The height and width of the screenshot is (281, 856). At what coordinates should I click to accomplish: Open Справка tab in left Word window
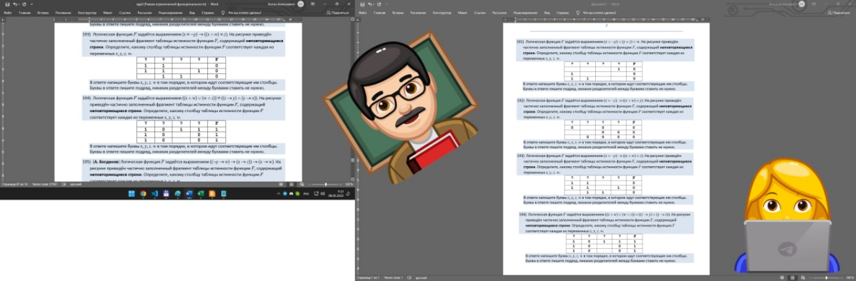click(x=207, y=13)
